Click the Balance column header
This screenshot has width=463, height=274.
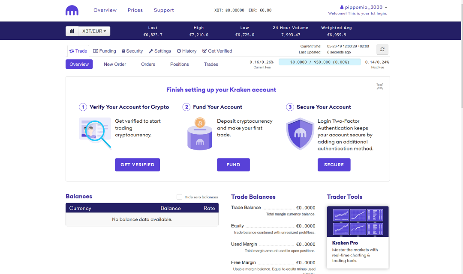point(171,208)
